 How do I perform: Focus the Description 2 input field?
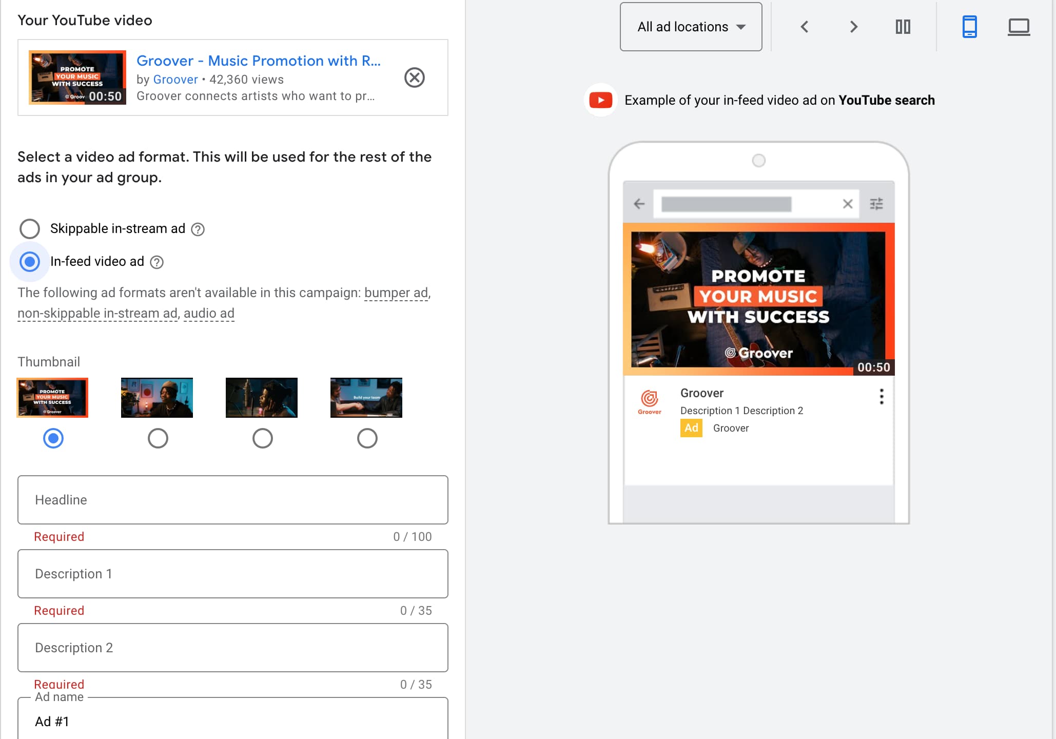pos(233,648)
